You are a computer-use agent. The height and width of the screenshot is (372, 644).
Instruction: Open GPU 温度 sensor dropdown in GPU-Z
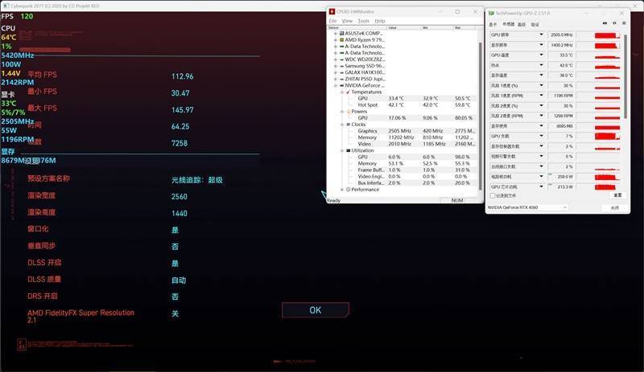tap(541, 55)
